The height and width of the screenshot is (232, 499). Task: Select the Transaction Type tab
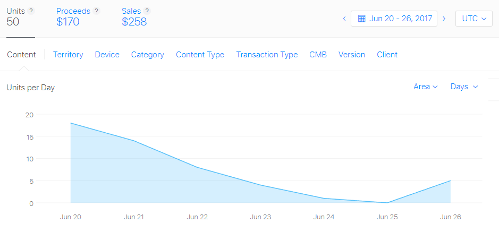pyautogui.click(x=267, y=55)
